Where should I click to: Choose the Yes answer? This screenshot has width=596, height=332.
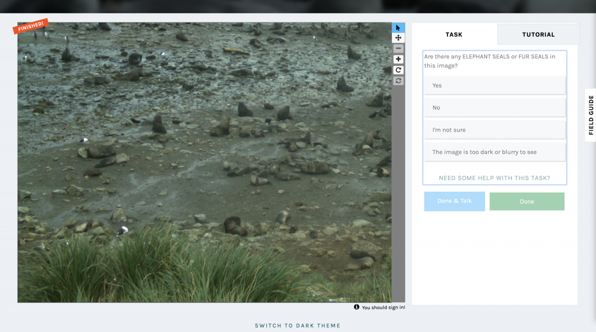(x=495, y=86)
